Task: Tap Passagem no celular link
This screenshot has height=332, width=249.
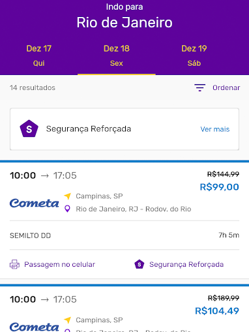Action: [59, 264]
